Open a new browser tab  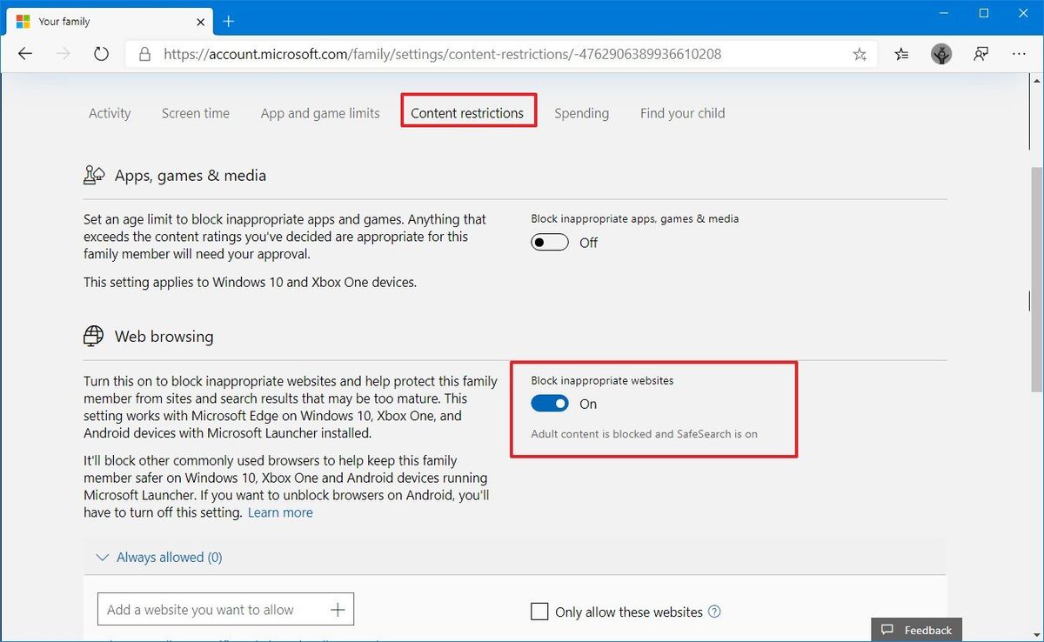228,21
